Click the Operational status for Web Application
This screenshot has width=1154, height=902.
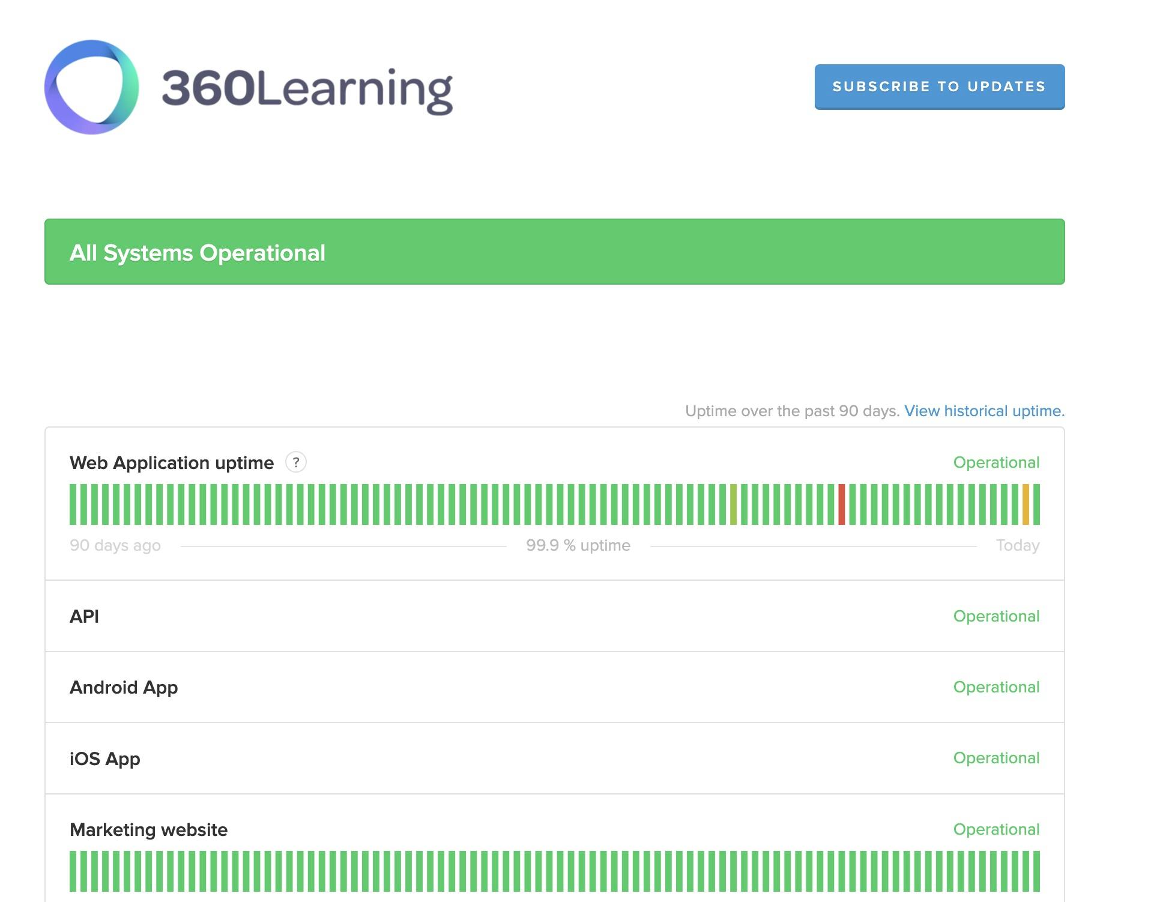click(x=996, y=462)
